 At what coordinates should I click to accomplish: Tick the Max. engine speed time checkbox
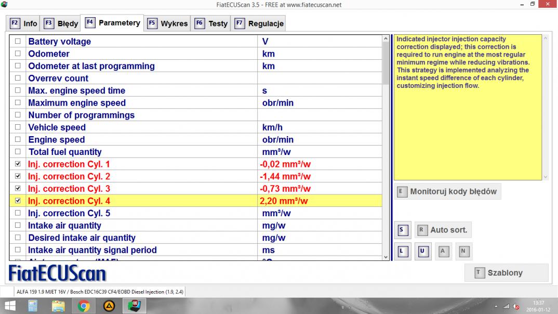[x=18, y=90]
